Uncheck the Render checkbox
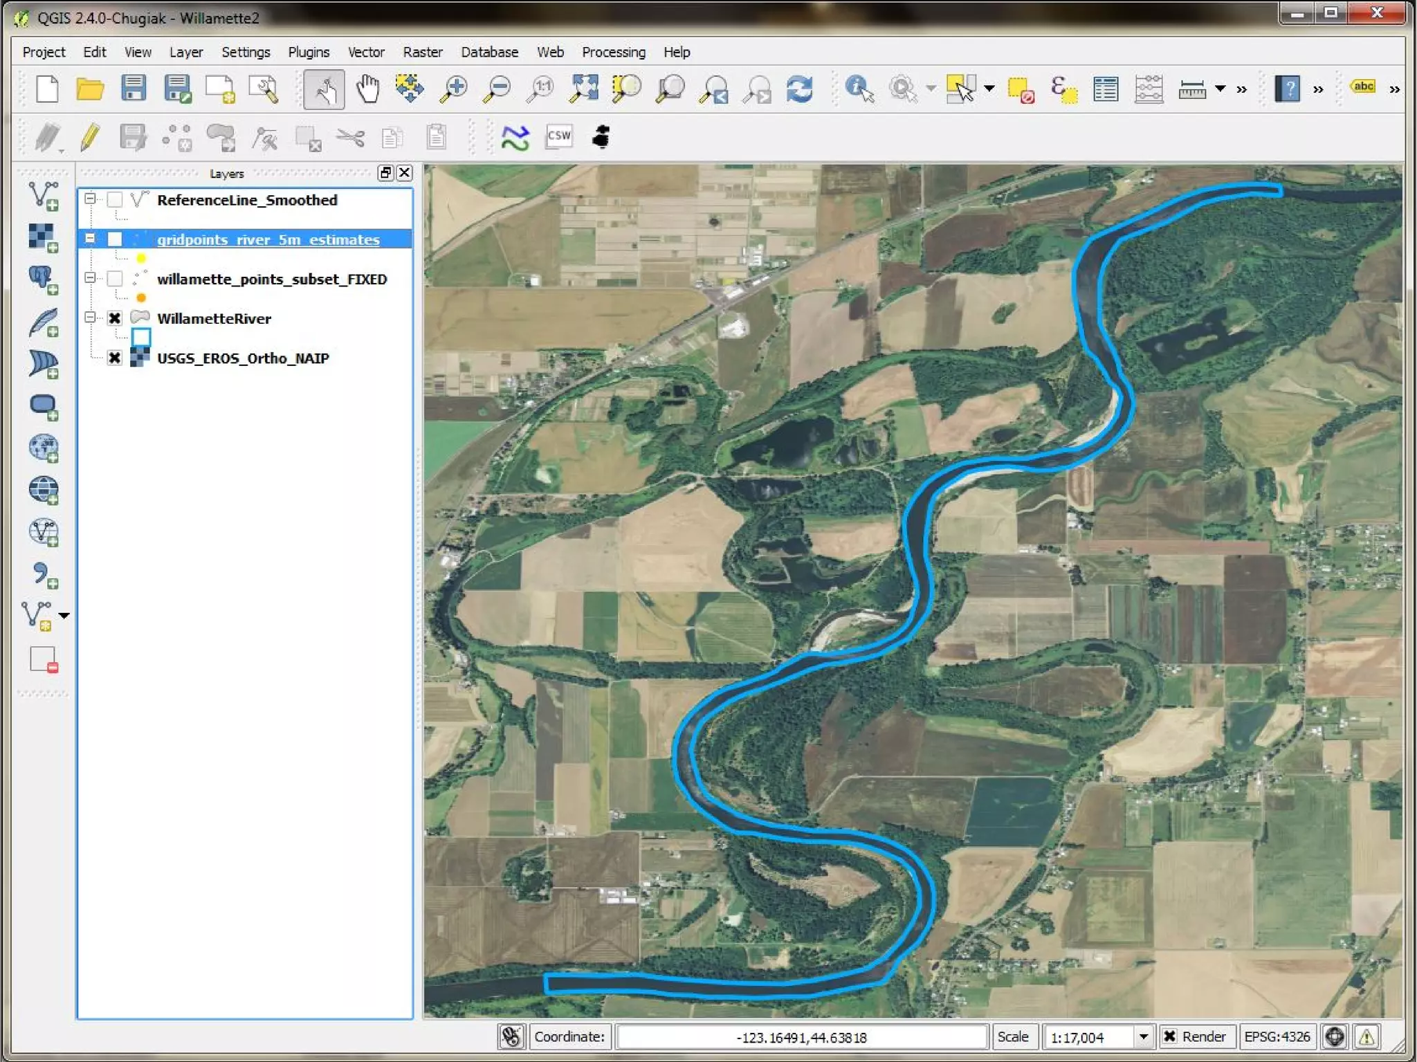The image size is (1417, 1062). point(1169,1036)
